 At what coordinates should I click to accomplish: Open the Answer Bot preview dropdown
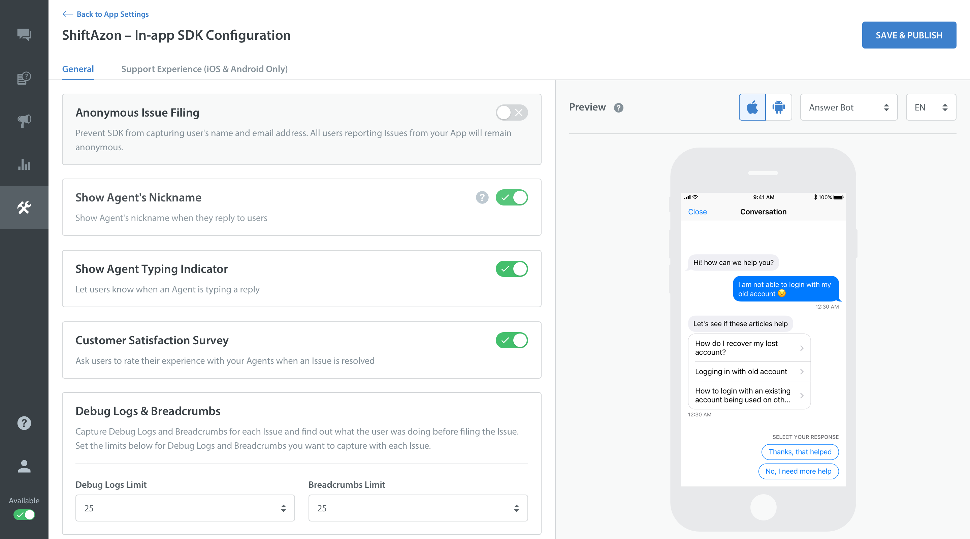(848, 107)
